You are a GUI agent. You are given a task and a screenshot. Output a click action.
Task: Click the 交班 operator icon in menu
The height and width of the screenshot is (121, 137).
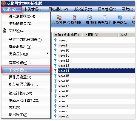[x=4, y=30]
